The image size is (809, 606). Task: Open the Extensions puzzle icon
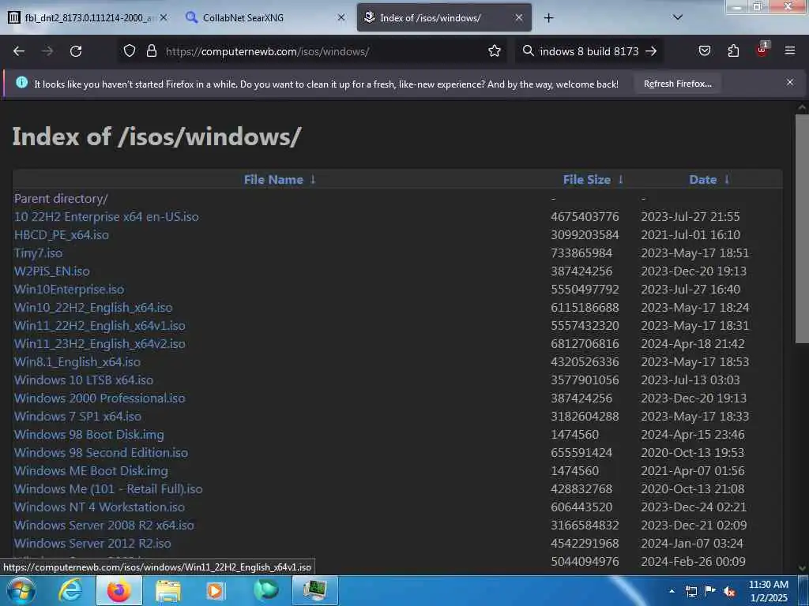click(x=733, y=50)
